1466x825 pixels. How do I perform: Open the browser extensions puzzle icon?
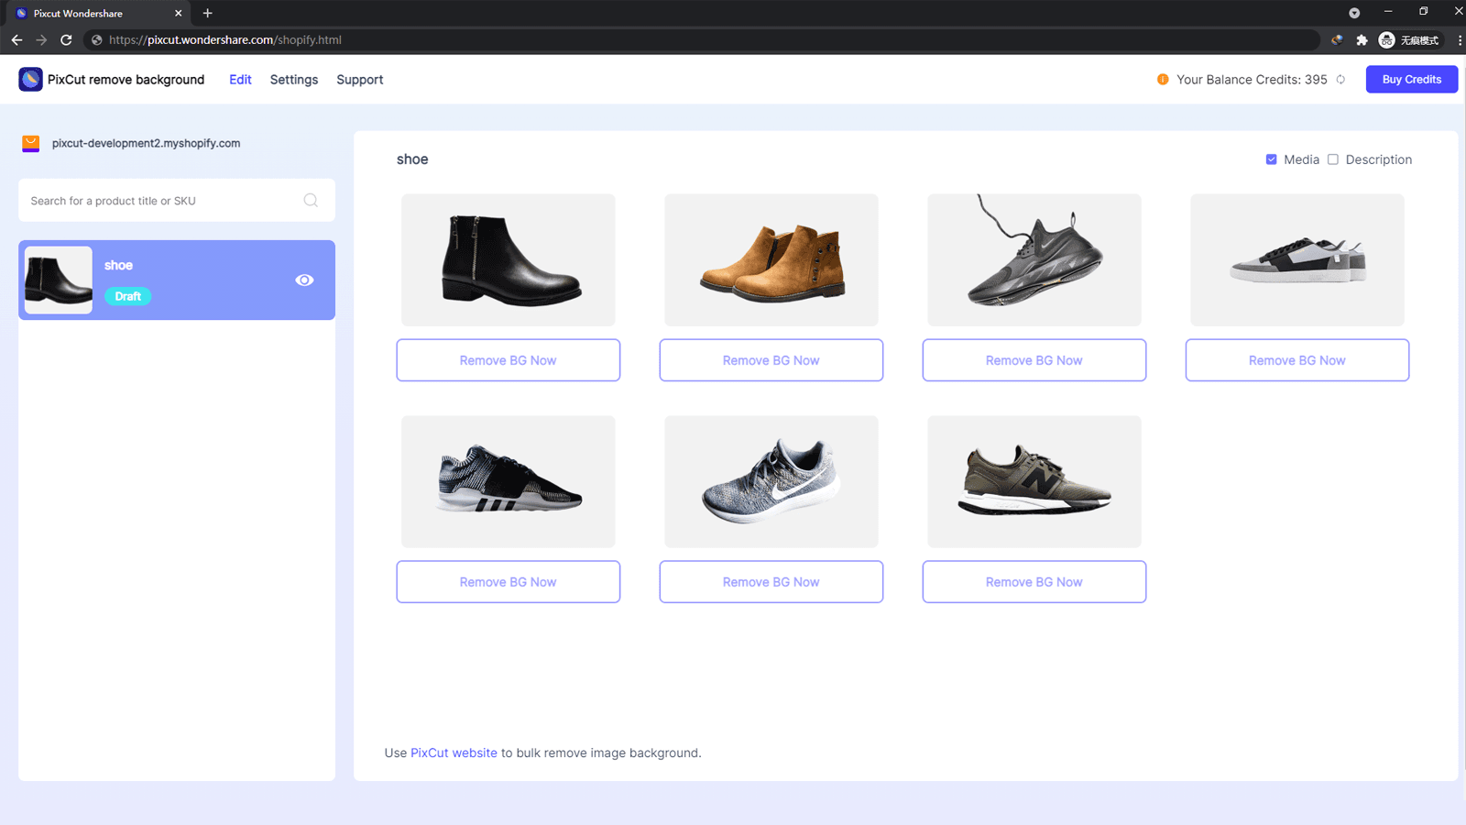(x=1362, y=39)
